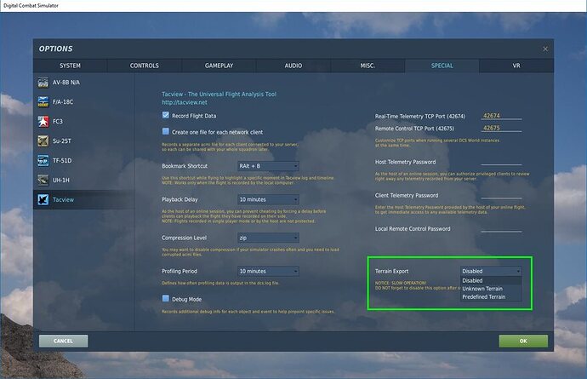Click the Client Telemetry Password field
The height and width of the screenshot is (379, 587).
pos(501,195)
